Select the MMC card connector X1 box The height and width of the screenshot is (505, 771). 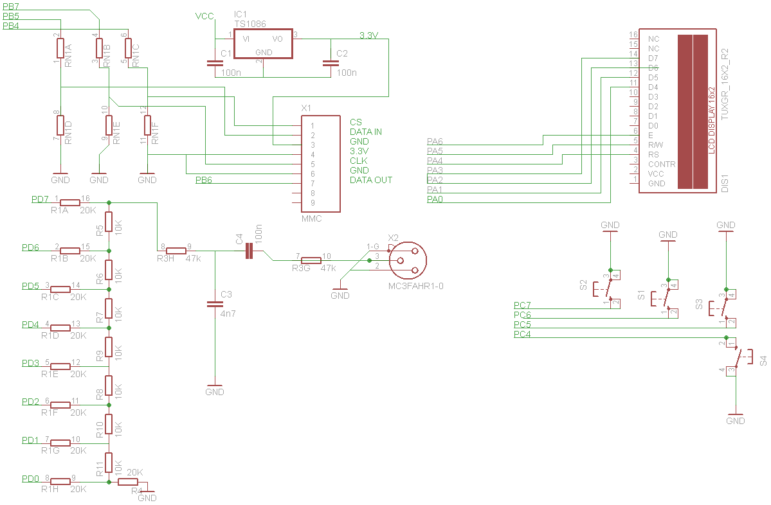(x=320, y=163)
